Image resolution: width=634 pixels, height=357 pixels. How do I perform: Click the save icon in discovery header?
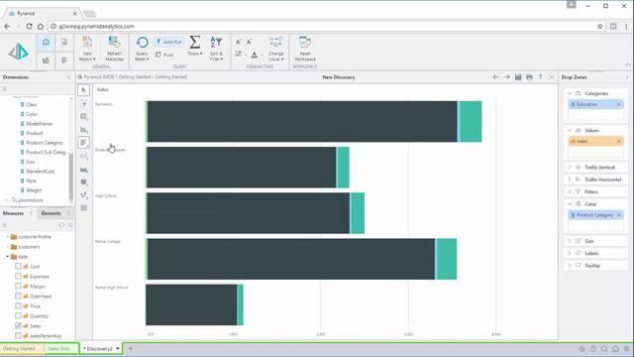coord(518,77)
